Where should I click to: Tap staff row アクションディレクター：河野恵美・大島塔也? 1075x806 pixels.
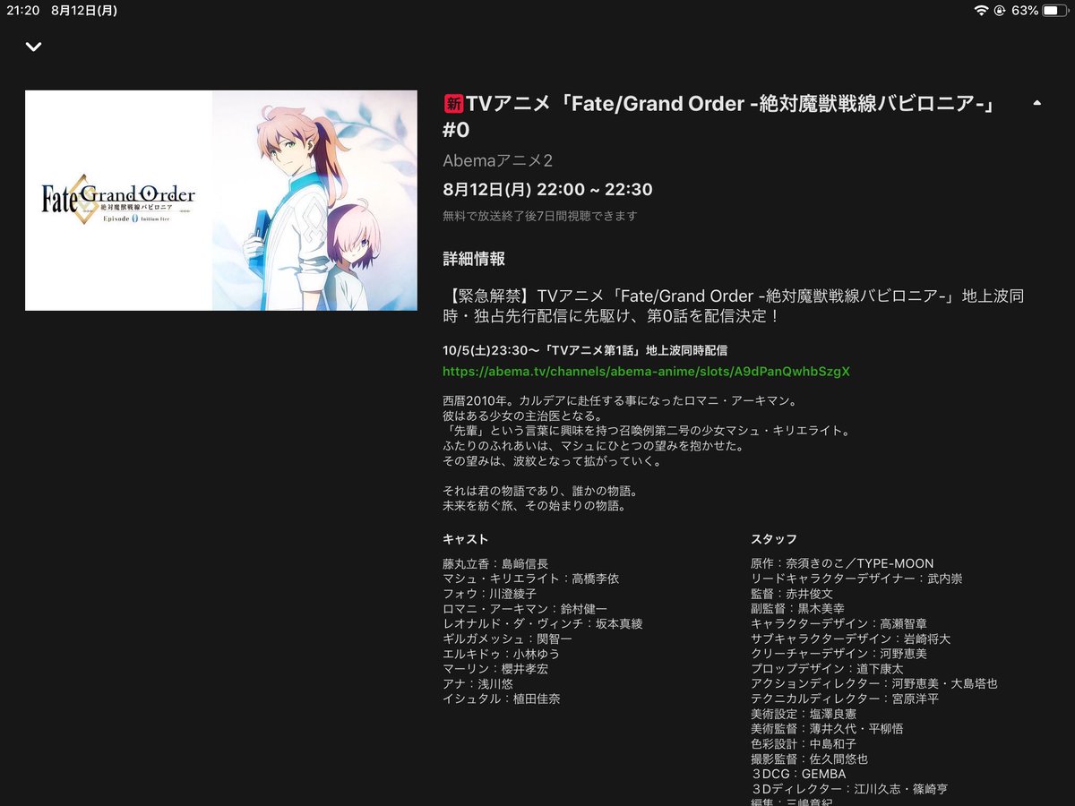[x=873, y=683]
